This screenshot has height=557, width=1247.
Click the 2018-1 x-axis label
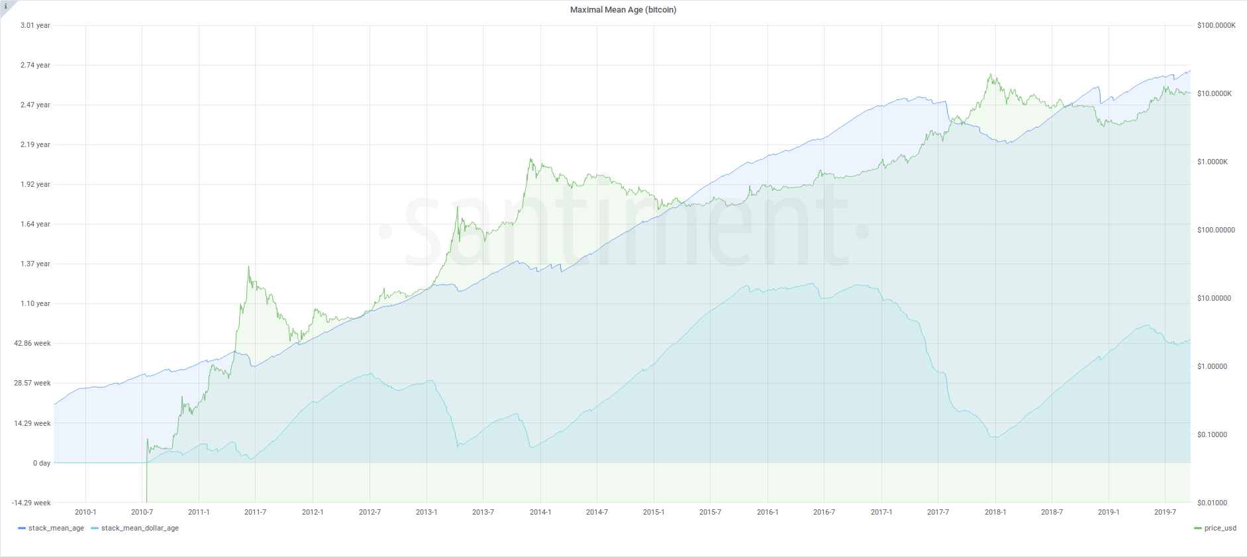tap(995, 513)
